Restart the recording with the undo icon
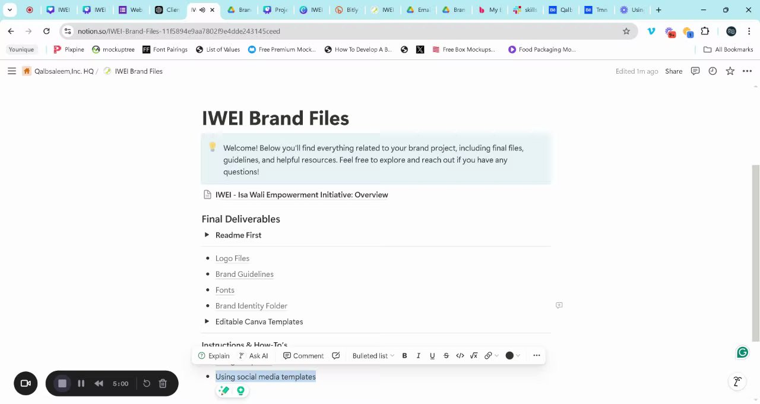Screen dimensions: 760x404 [x=147, y=384]
